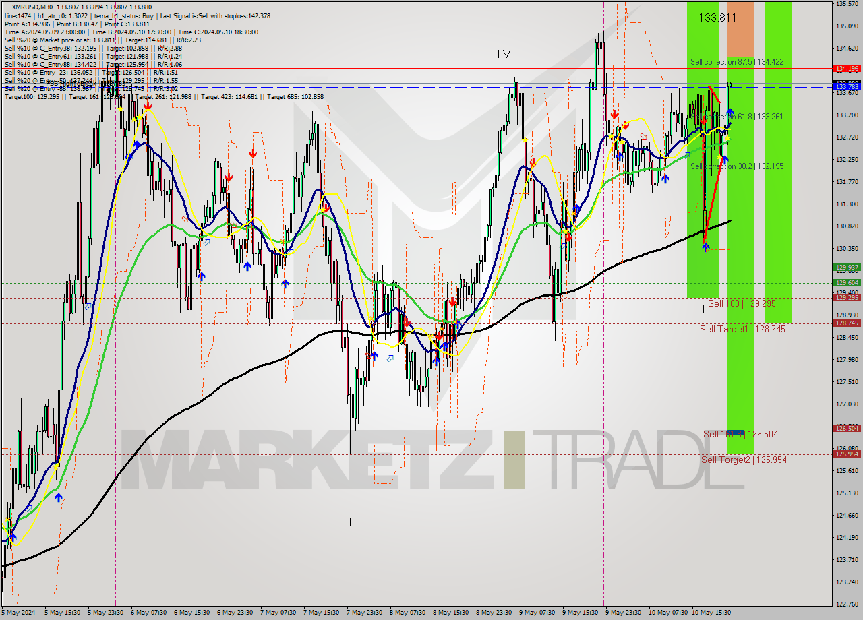Click the 135.570 price axis value
Image resolution: width=863 pixels, height=620 pixels.
[847, 4]
